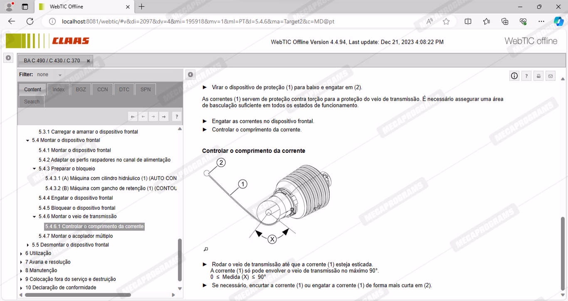568x301 pixels.
Task: Select 5.4.4 Engatar o dispositivo frontal
Action: (x=76, y=198)
